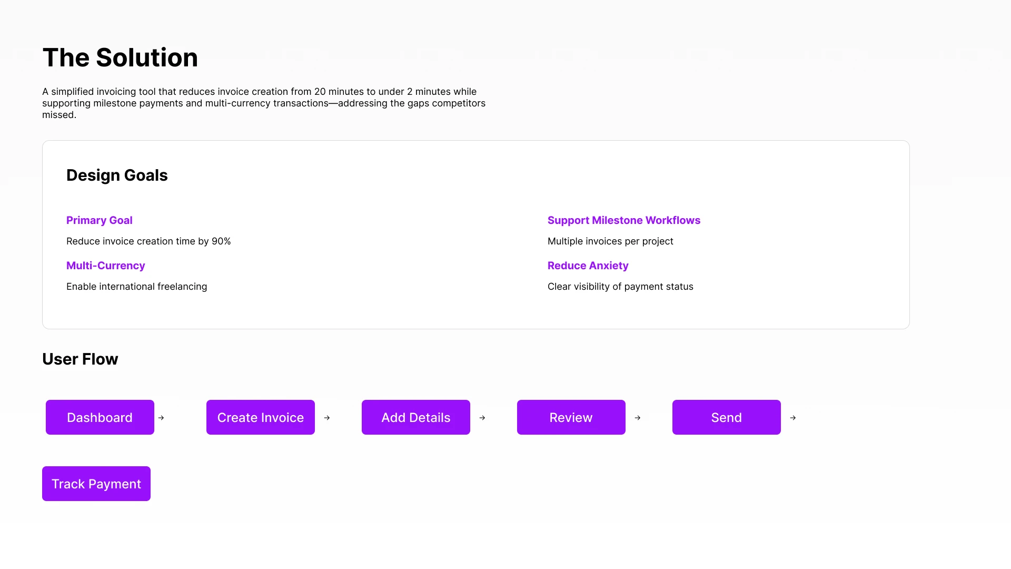Click the arrow after Create Invoice
Image resolution: width=1011 pixels, height=569 pixels.
(327, 418)
